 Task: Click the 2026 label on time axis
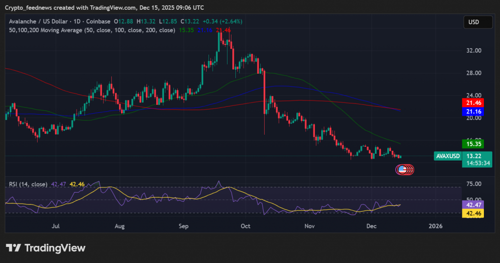[x=435, y=226]
